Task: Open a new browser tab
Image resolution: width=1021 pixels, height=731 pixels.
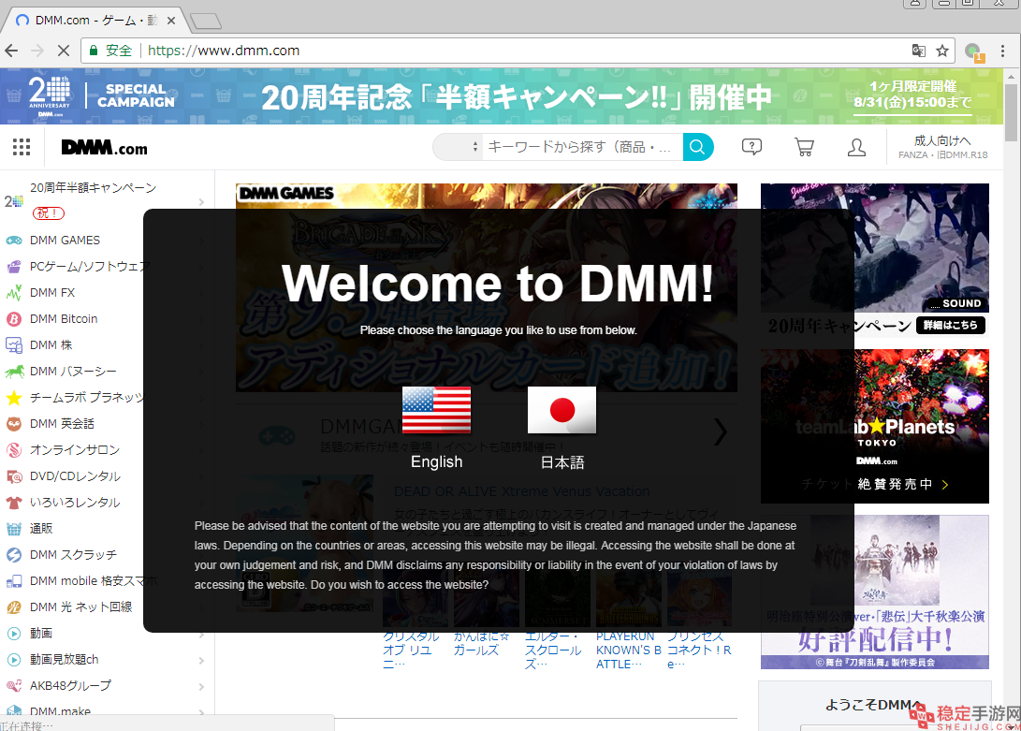Action: [206, 22]
